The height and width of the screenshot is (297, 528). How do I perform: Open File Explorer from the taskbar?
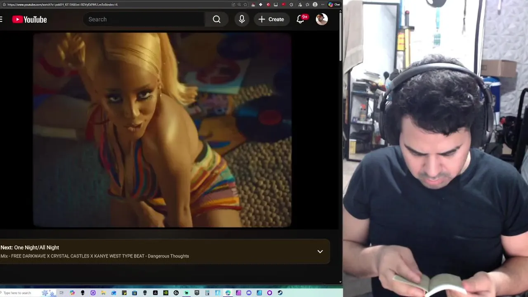pos(103,293)
